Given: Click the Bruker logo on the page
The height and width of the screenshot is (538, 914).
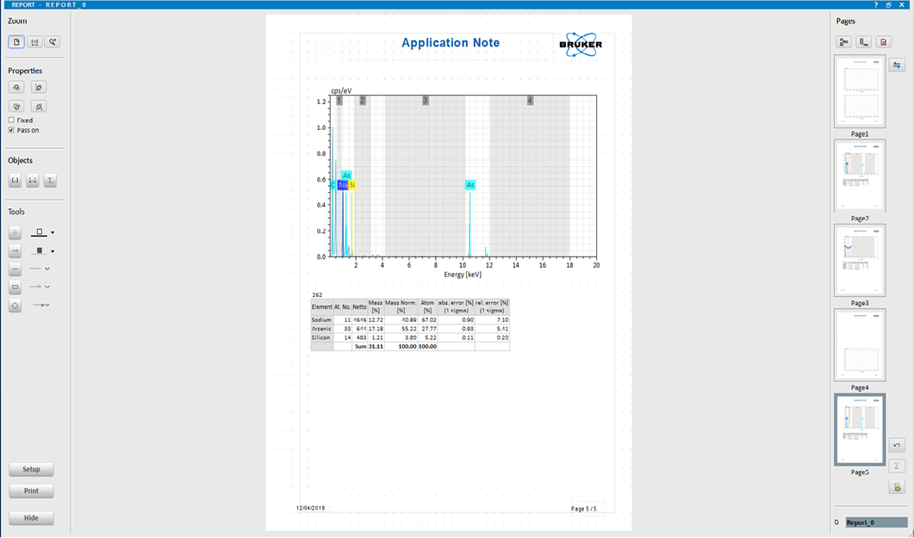Looking at the screenshot, I should [x=581, y=44].
